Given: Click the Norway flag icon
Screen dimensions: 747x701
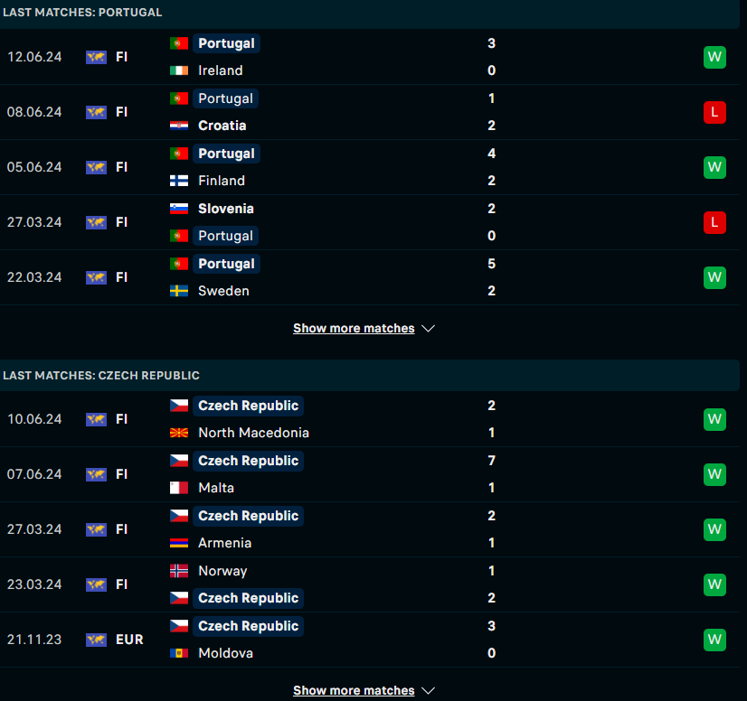Looking at the screenshot, I should [x=179, y=571].
